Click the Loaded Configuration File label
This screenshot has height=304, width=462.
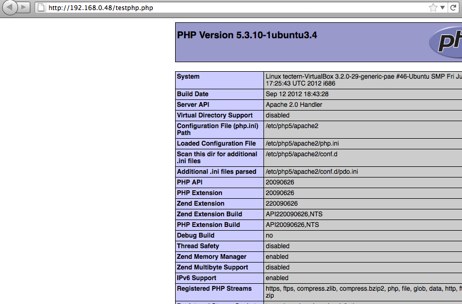[216, 143]
